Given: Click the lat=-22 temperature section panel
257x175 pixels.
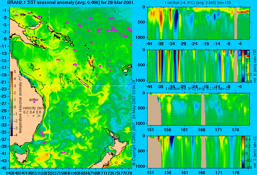Looking at the screenshot, I should [x=198, y=109].
